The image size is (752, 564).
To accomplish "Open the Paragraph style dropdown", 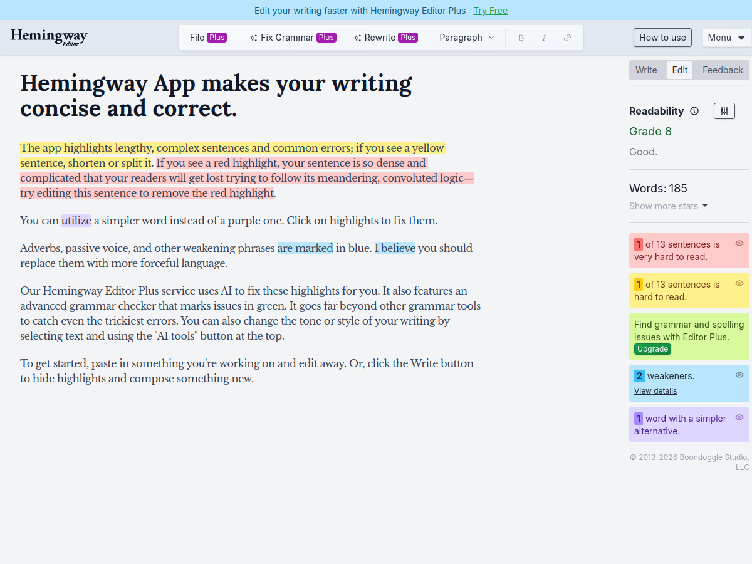I will [467, 38].
